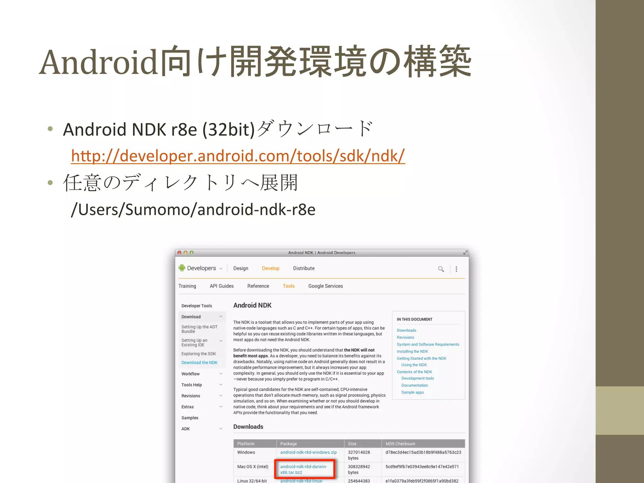Minimize window with yellow button
644x483 pixels.
[186, 253]
